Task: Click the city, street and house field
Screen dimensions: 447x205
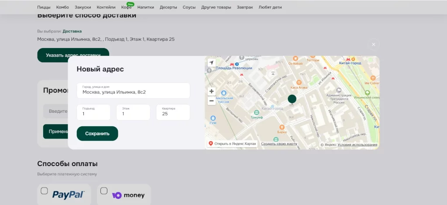Action: 134,90
